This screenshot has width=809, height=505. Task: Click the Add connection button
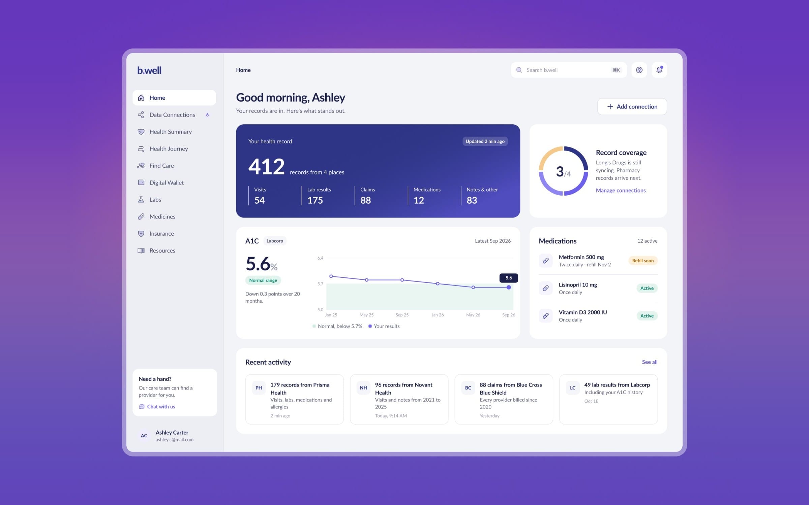click(632, 107)
